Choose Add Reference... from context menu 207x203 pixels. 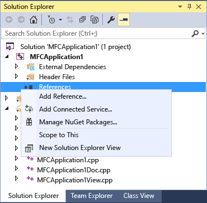click(x=63, y=96)
